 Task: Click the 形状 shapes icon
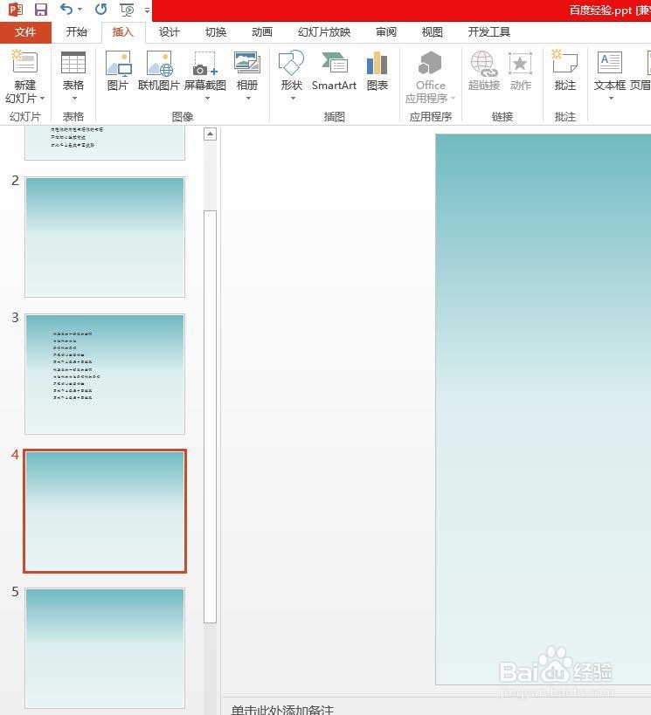pyautogui.click(x=291, y=63)
